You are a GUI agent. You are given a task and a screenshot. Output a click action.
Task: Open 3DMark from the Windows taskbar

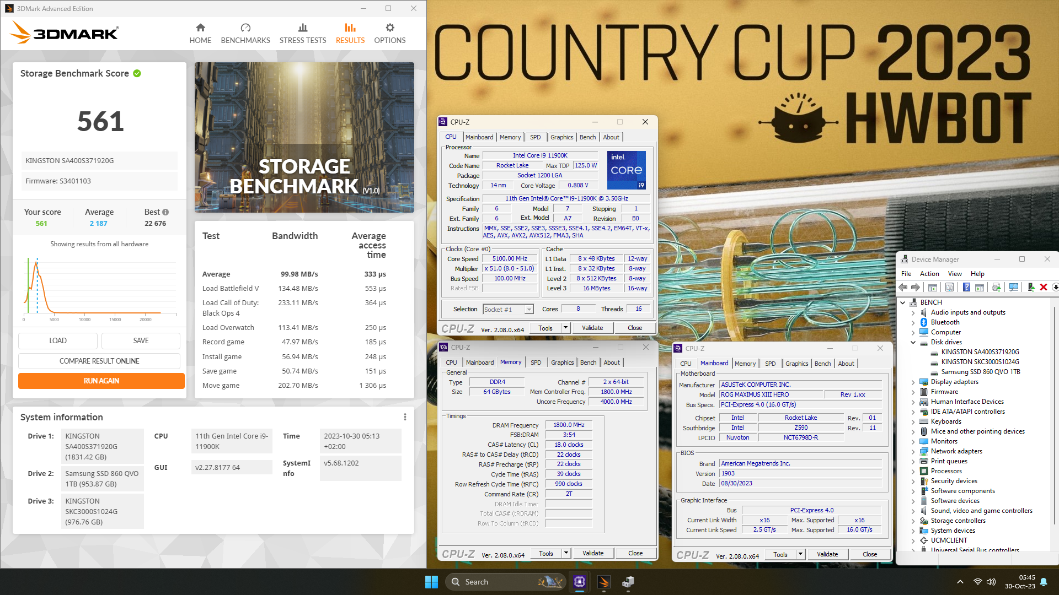click(603, 582)
